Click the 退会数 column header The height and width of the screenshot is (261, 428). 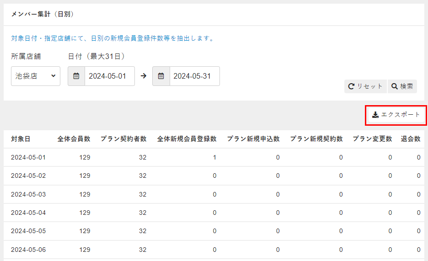click(x=411, y=139)
